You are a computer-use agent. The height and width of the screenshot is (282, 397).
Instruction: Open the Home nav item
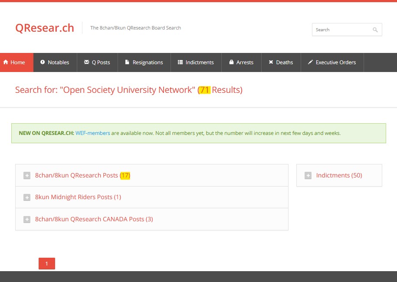pyautogui.click(x=17, y=62)
